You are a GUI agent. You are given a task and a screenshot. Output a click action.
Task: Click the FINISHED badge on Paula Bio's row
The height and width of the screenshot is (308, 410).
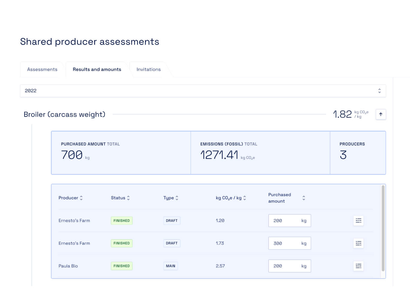[121, 266]
